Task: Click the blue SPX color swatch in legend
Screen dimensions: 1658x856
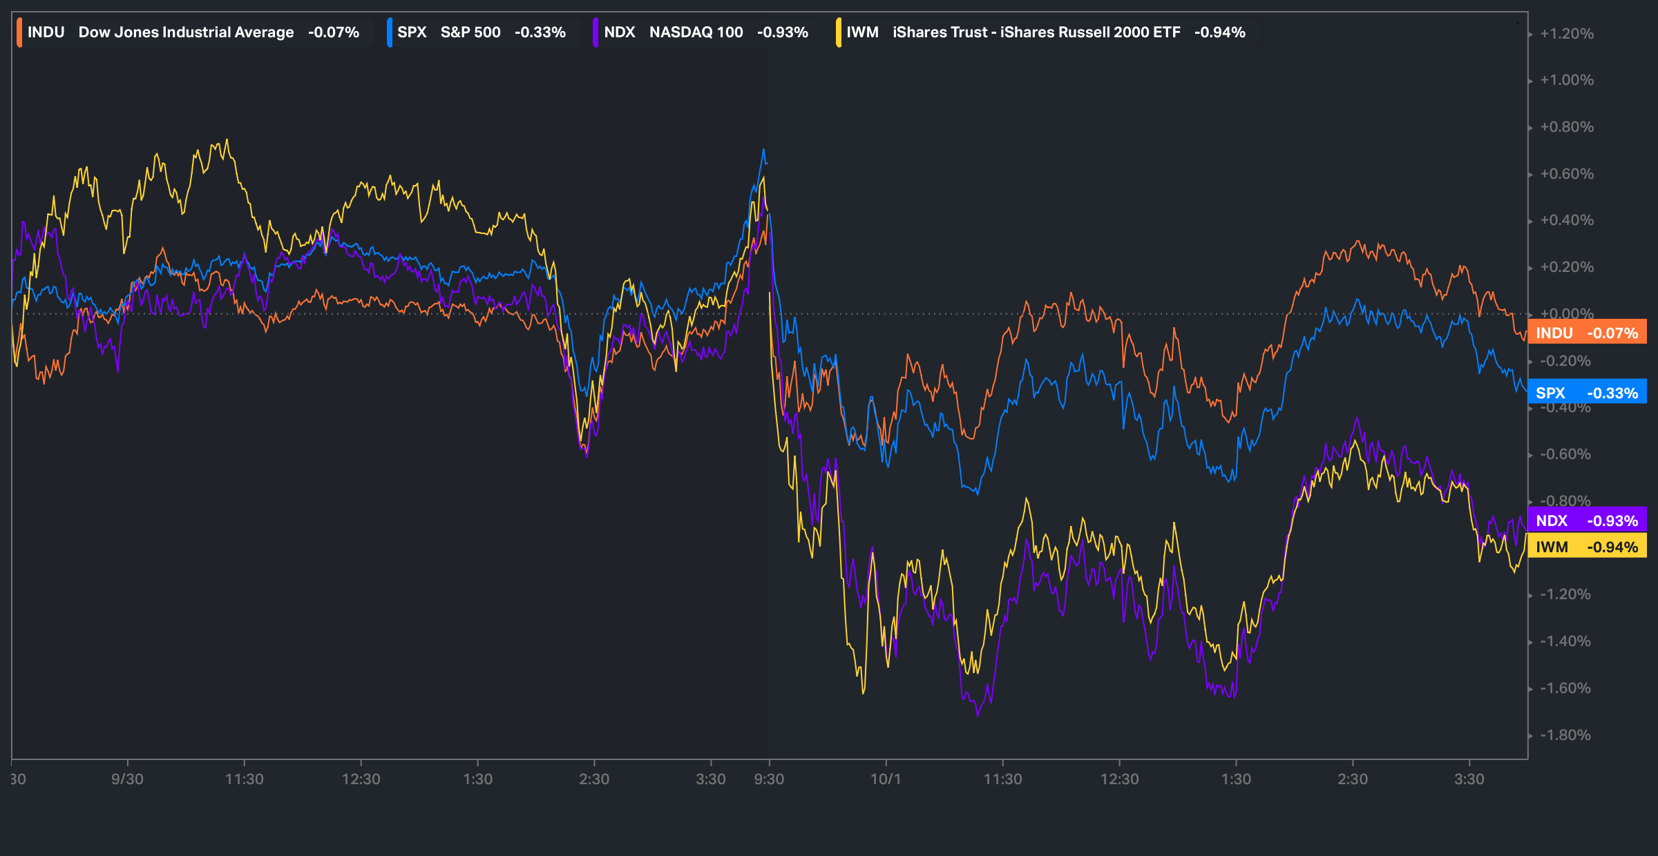Action: pos(390,32)
